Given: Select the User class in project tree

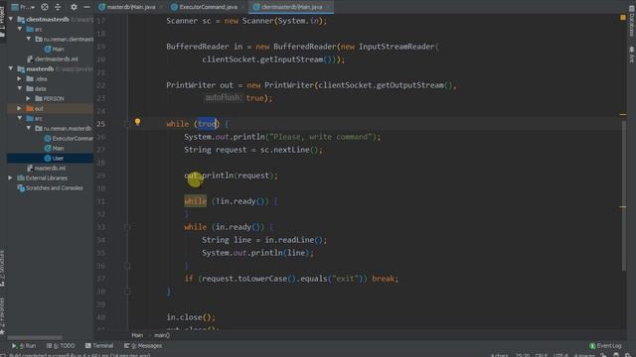Looking at the screenshot, I should click(54, 159).
